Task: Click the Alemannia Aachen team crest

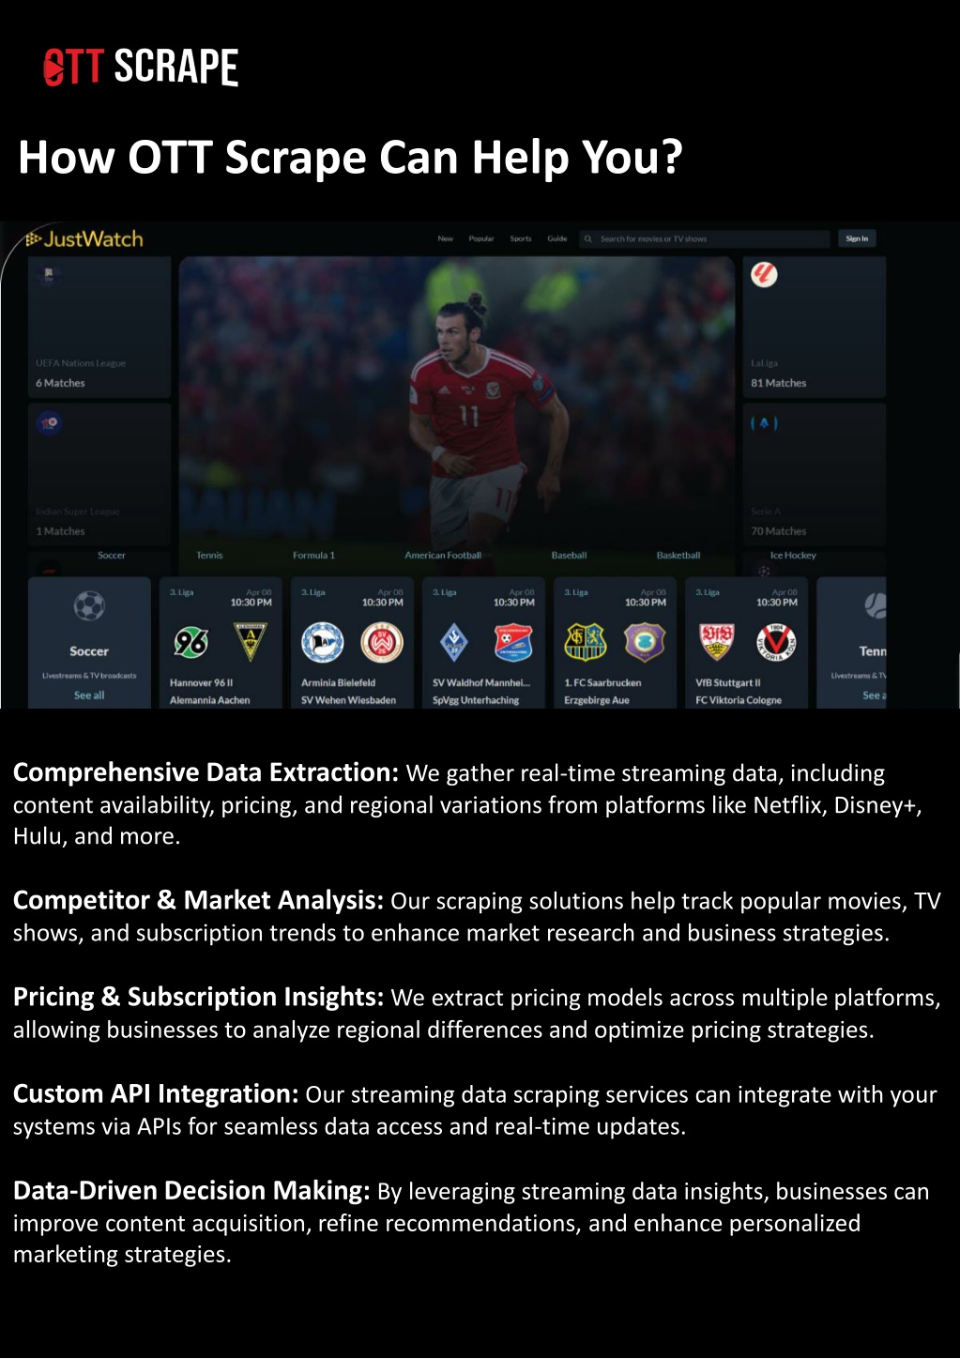Action: coord(251,642)
